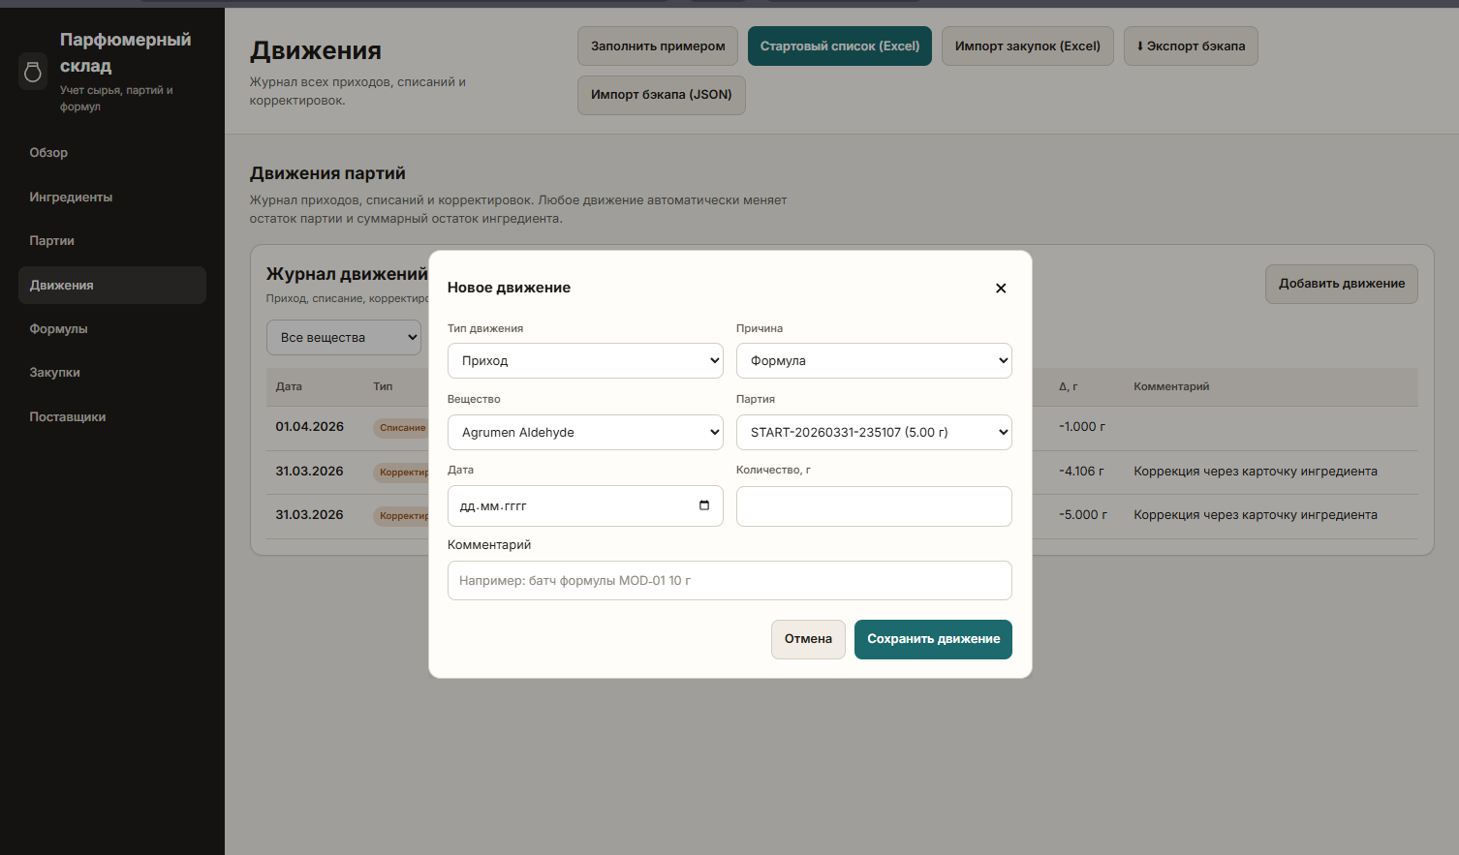The height and width of the screenshot is (855, 1459).
Task: Expand the Тип движения dropdown
Action: 585,361
